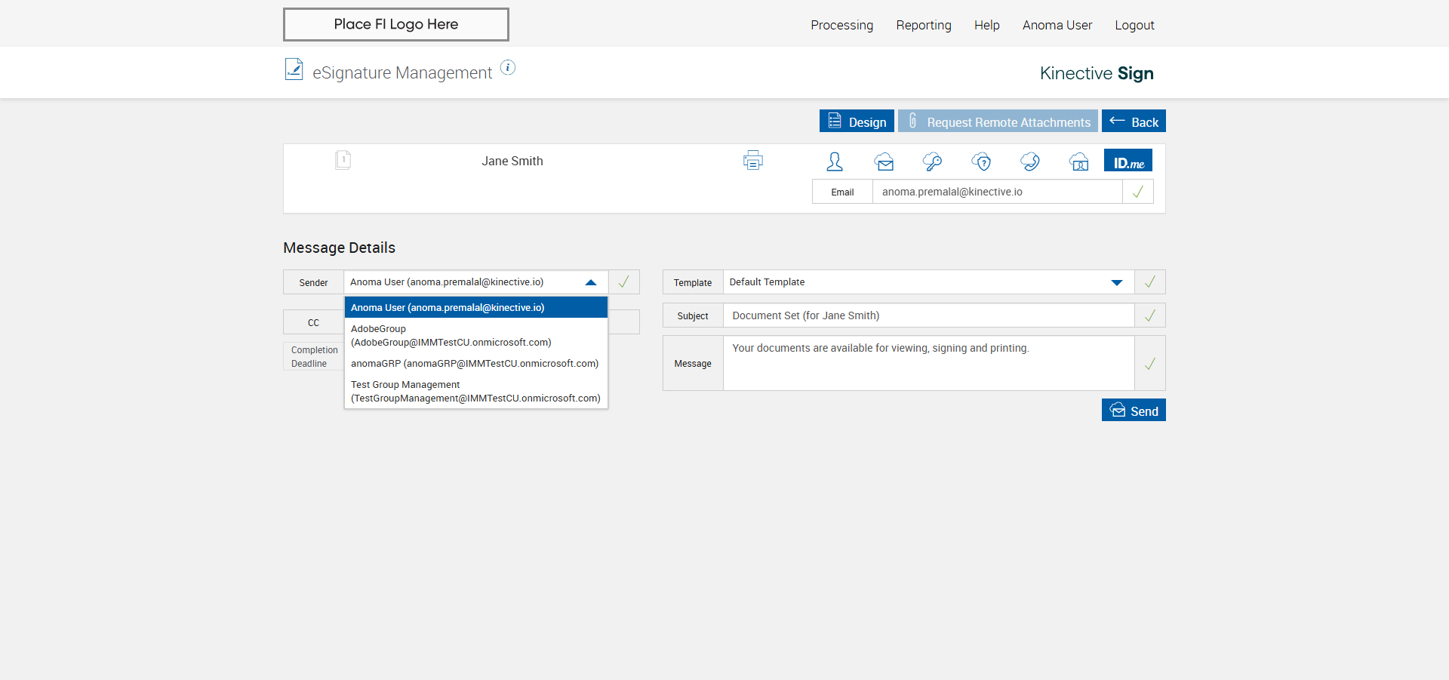Viewport: 1449px width, 680px height.
Task: Click the Send button
Action: [1134, 411]
